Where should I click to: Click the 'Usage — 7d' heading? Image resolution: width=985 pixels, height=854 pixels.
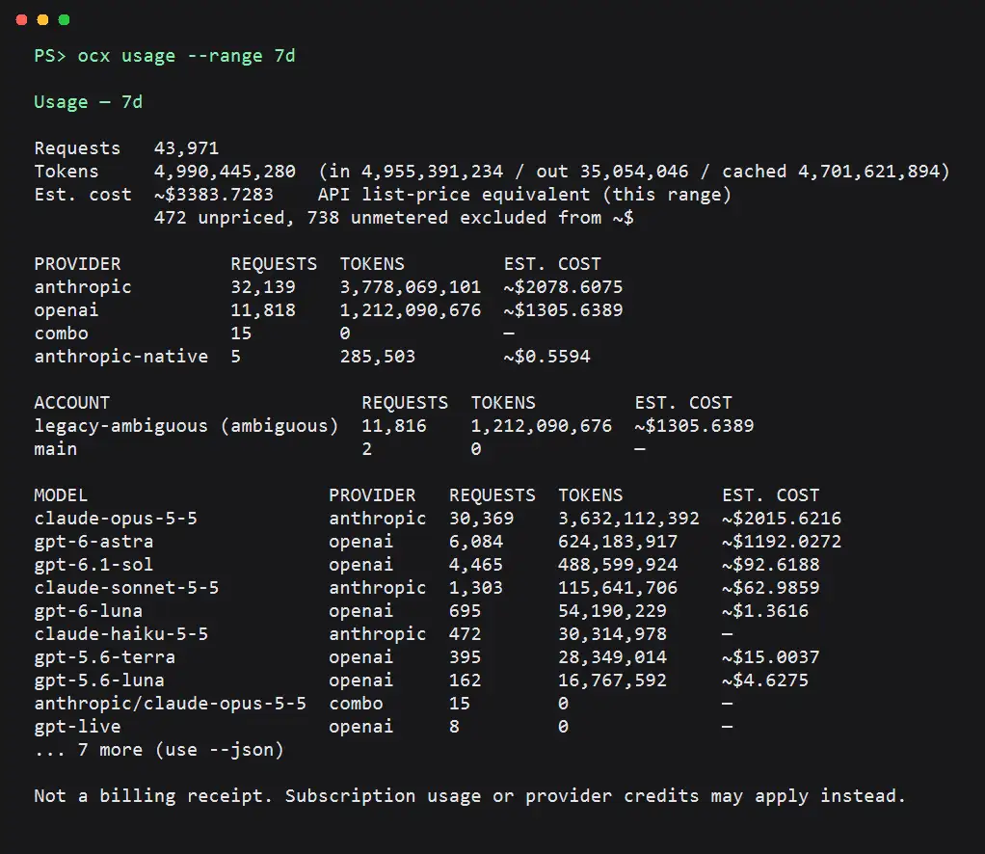pyautogui.click(x=89, y=102)
